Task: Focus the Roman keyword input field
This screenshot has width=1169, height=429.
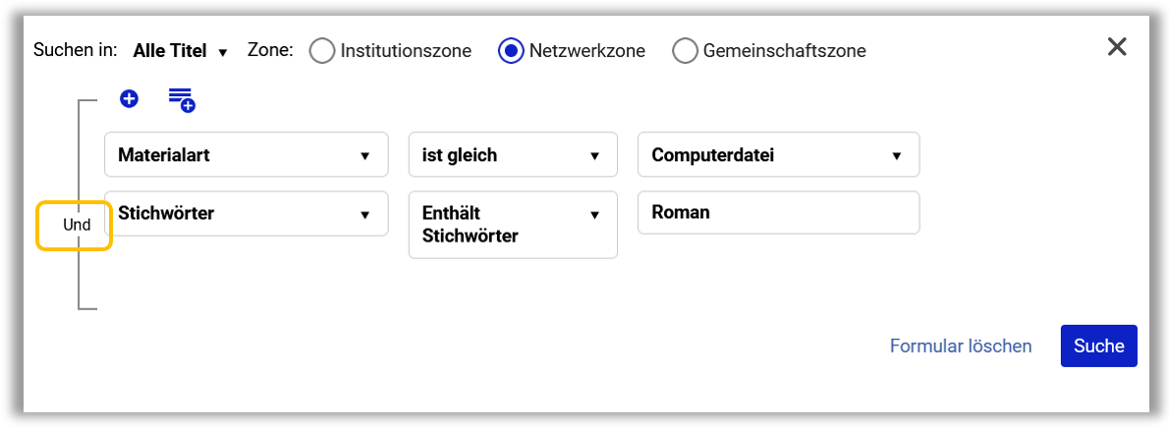Action: click(778, 213)
